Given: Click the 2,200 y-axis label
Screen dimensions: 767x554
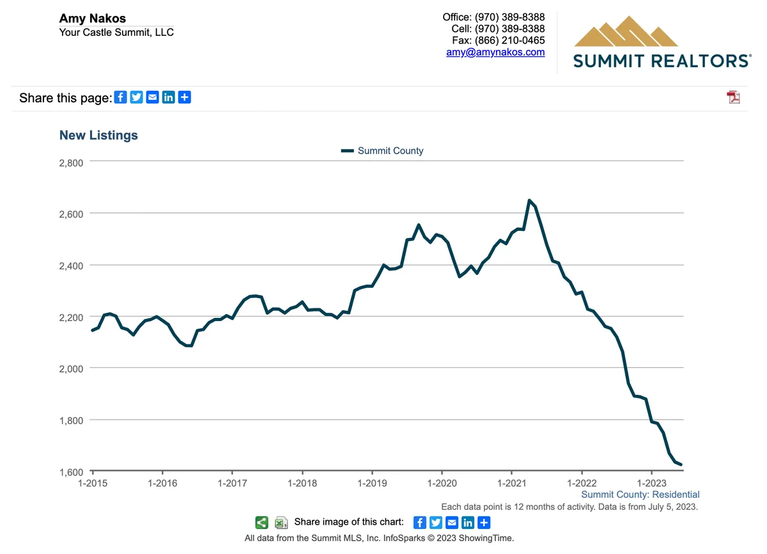Looking at the screenshot, I should (71, 317).
